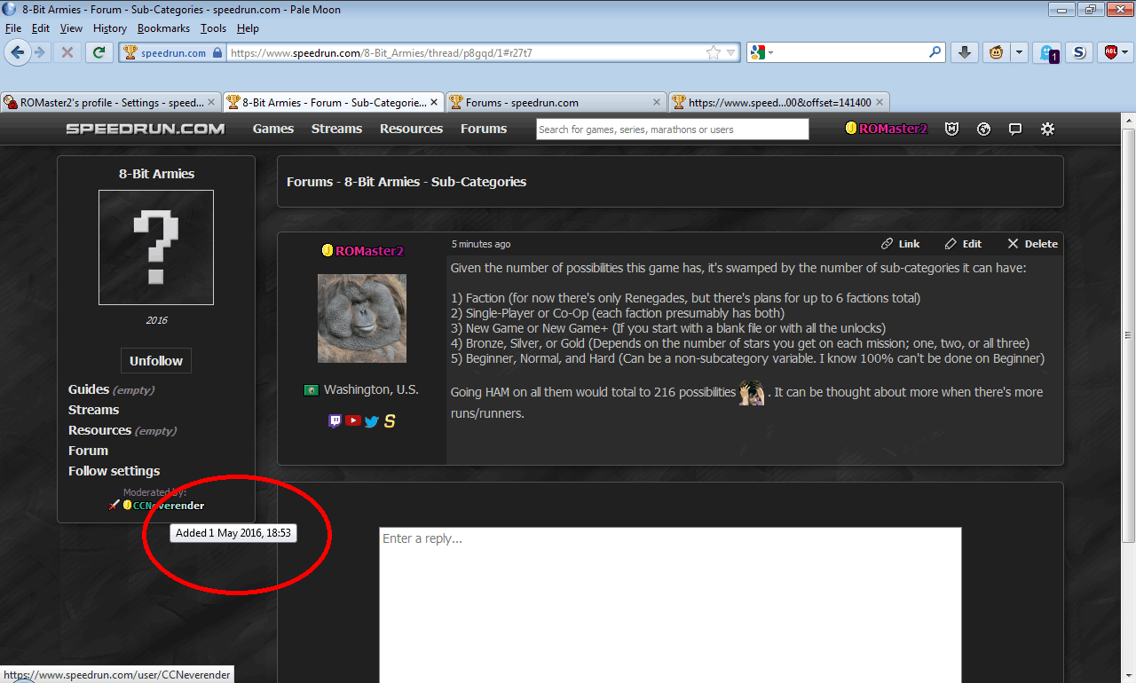Click the blue S extension icon
Image resolution: width=1136 pixels, height=683 pixels.
tap(1079, 52)
